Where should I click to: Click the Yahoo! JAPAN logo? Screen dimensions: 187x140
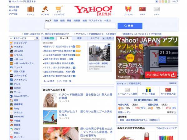93,11
